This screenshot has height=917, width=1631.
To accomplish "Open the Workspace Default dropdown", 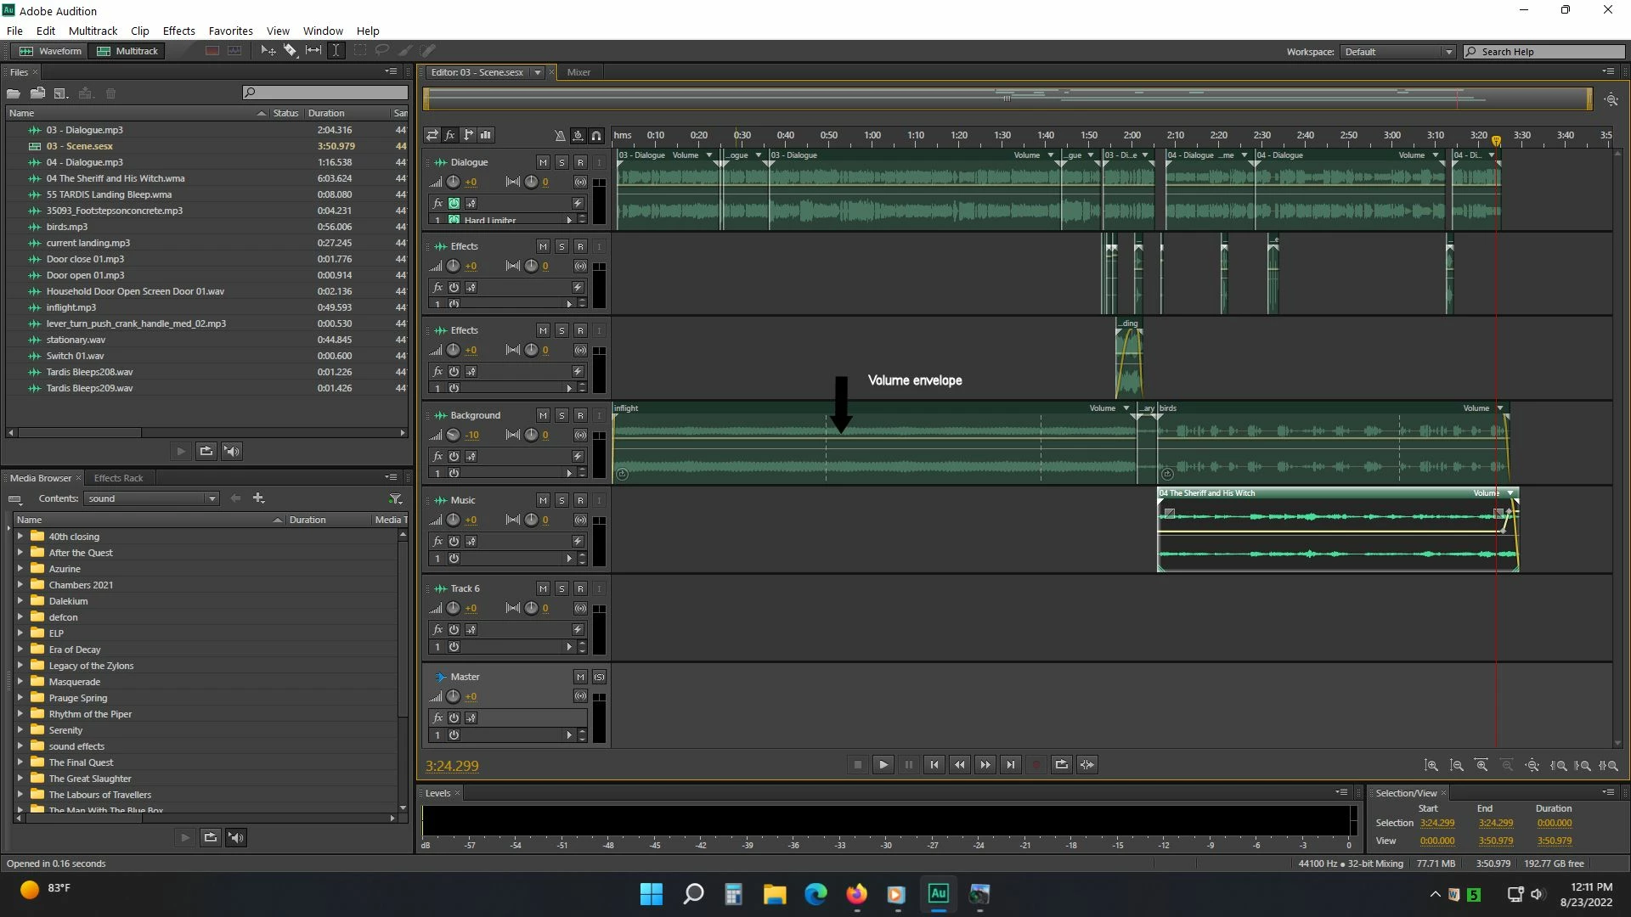I will pos(1398,52).
